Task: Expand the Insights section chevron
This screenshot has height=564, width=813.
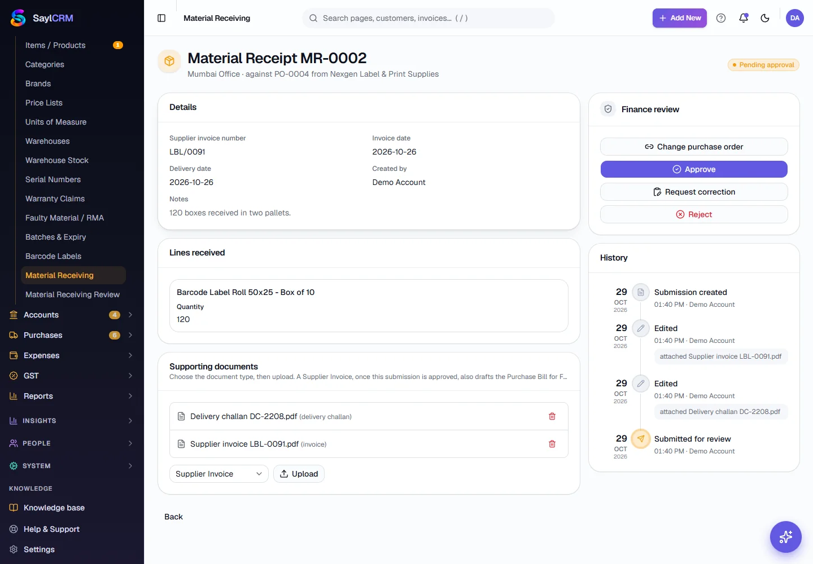Action: (130, 421)
